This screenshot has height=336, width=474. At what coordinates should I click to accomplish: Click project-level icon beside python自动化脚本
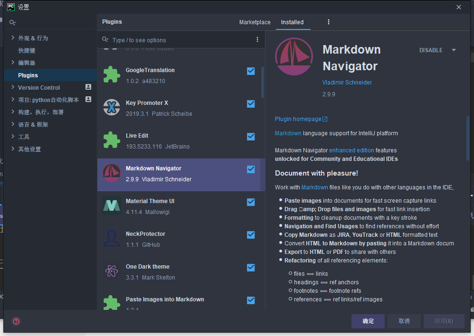(x=88, y=99)
